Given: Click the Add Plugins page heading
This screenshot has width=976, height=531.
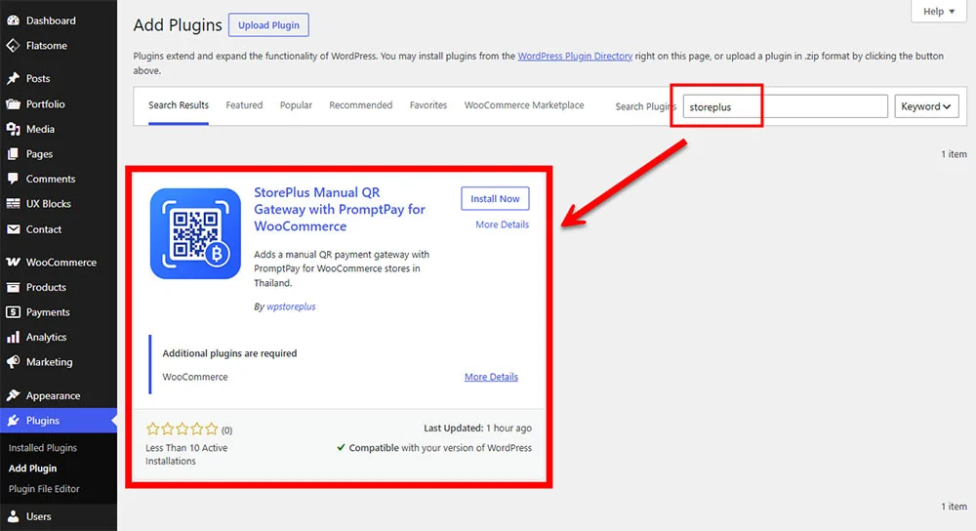Looking at the screenshot, I should [x=178, y=25].
